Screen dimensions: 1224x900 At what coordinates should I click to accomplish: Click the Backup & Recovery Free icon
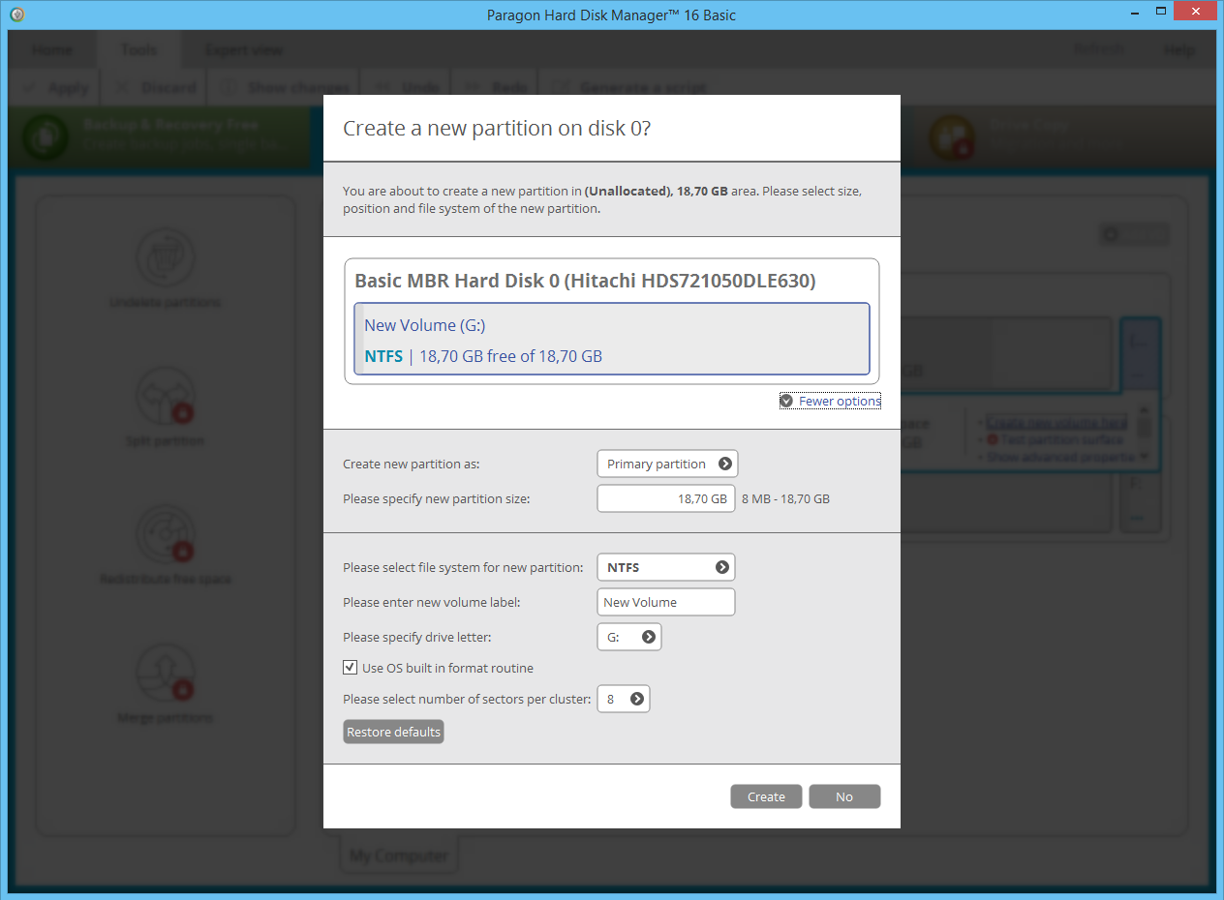(46, 136)
